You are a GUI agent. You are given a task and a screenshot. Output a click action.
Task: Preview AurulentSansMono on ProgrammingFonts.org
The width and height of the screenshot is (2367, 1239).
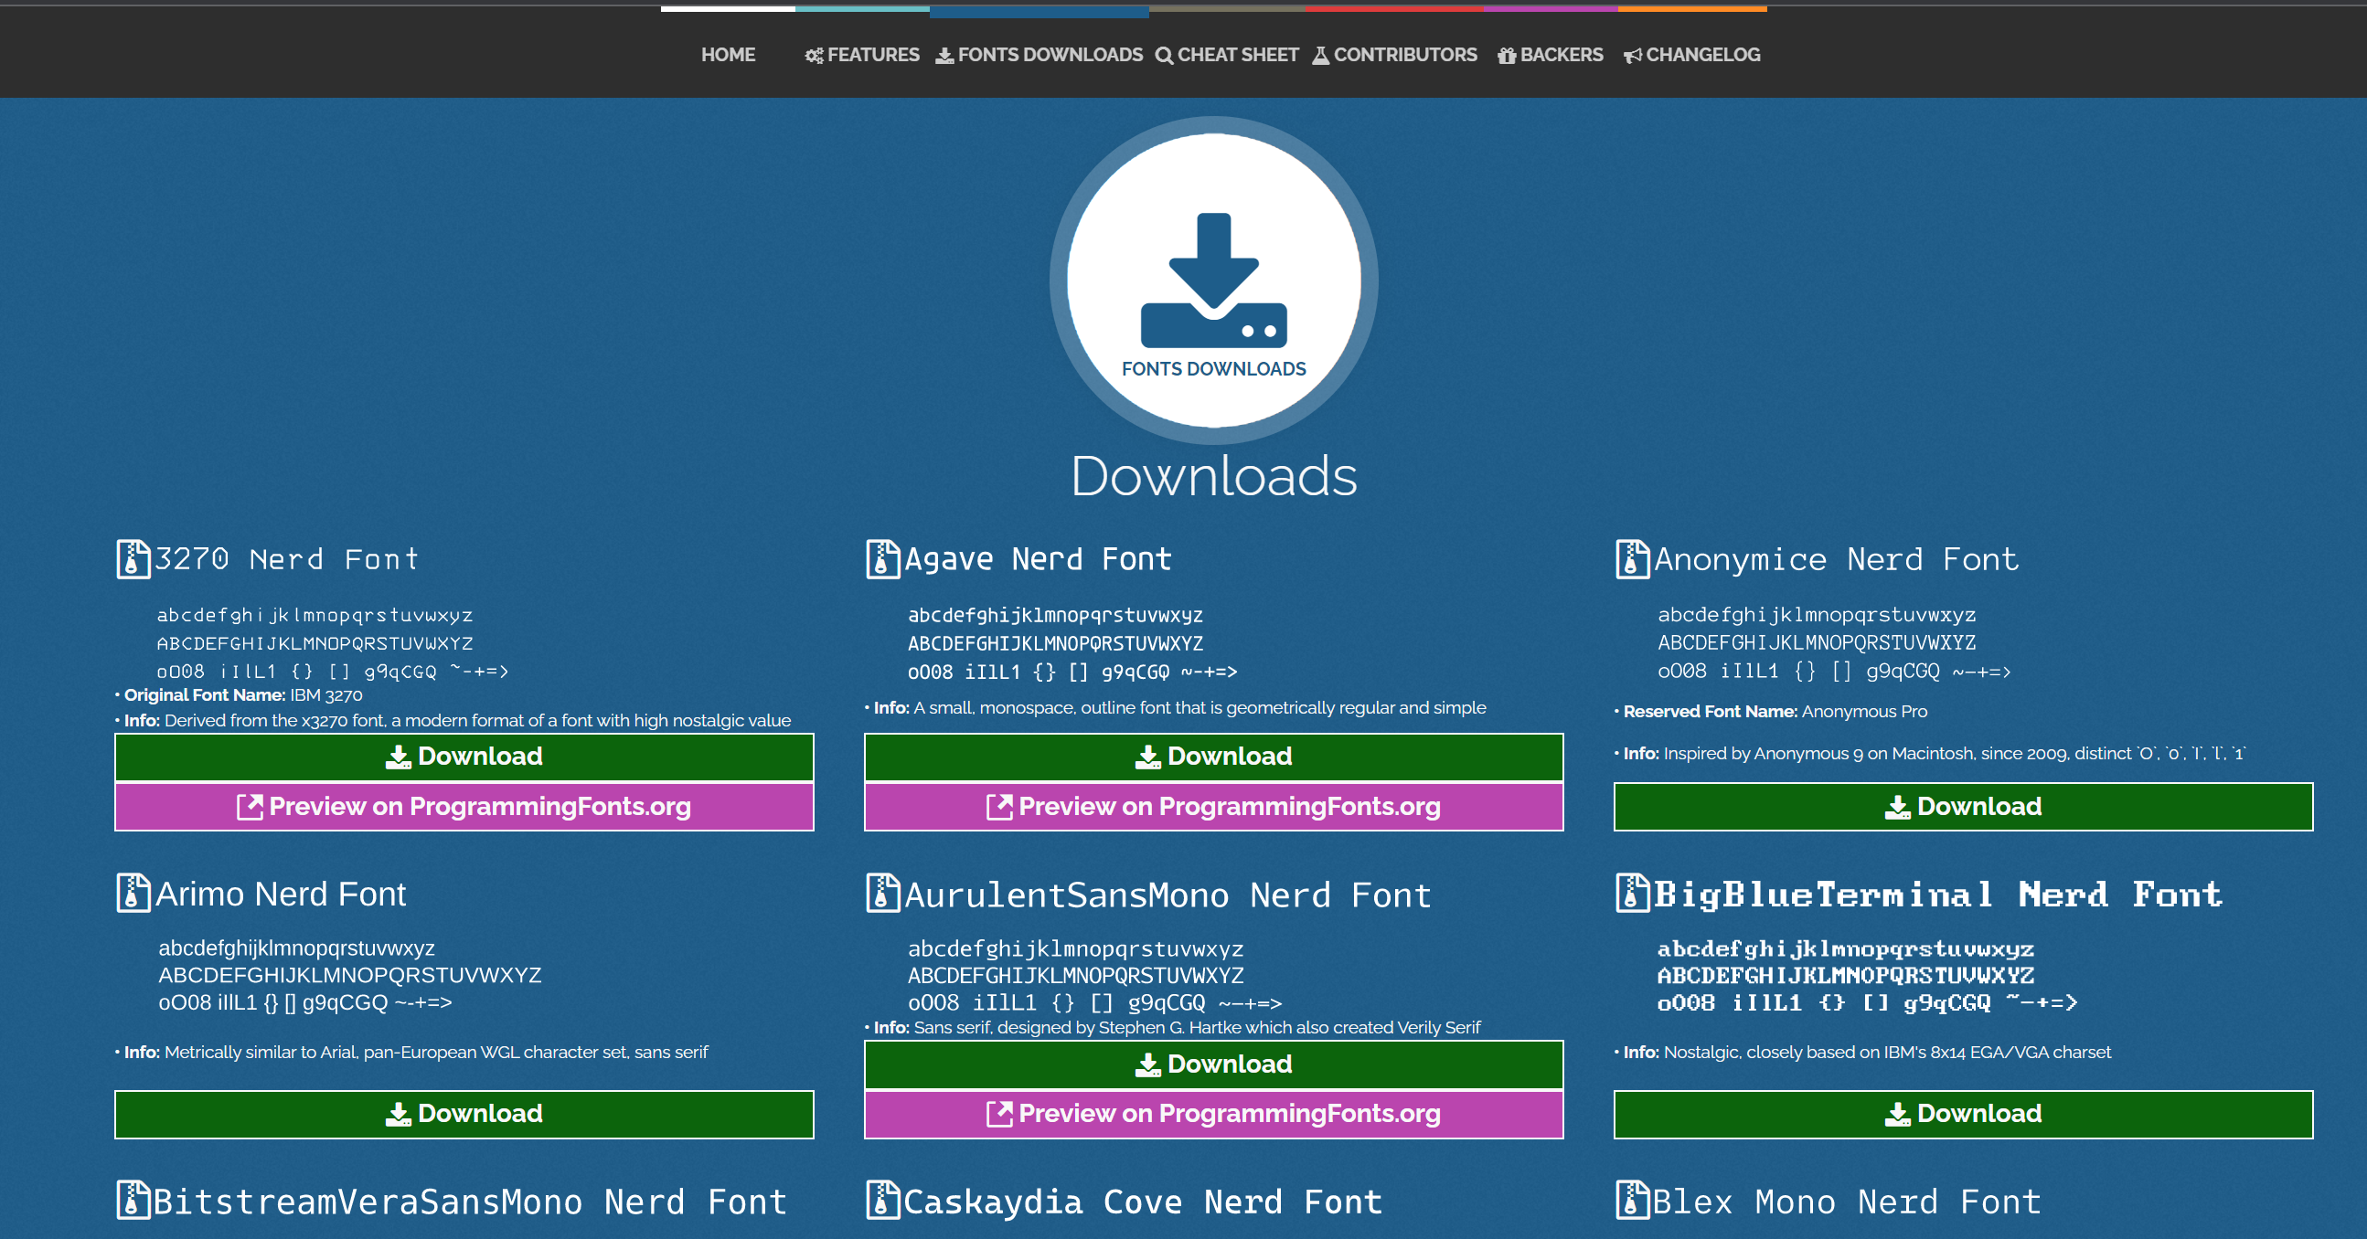1213,1114
